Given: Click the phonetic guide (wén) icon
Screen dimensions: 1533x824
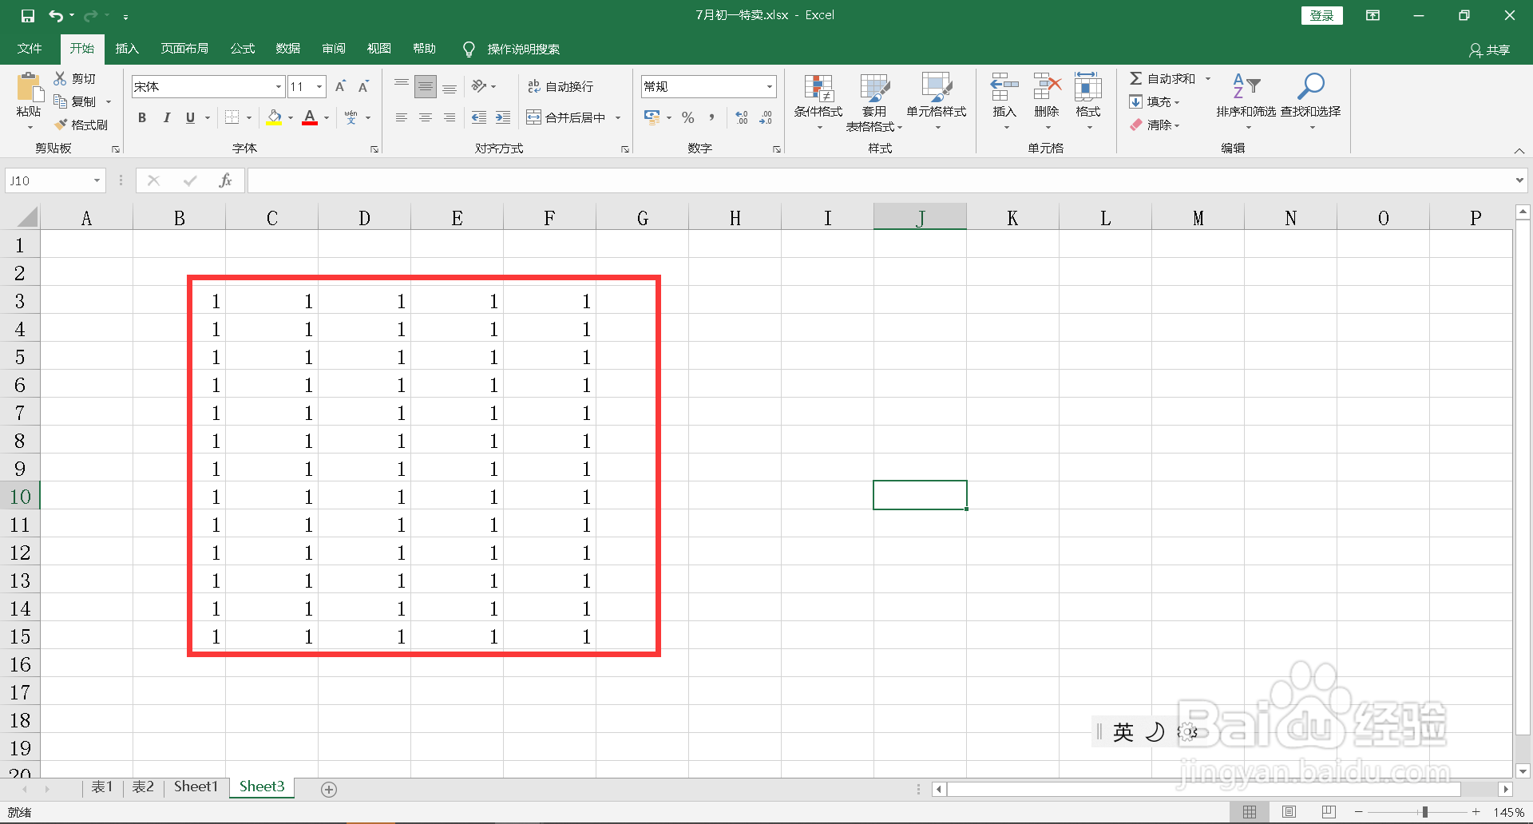Looking at the screenshot, I should click(x=351, y=117).
